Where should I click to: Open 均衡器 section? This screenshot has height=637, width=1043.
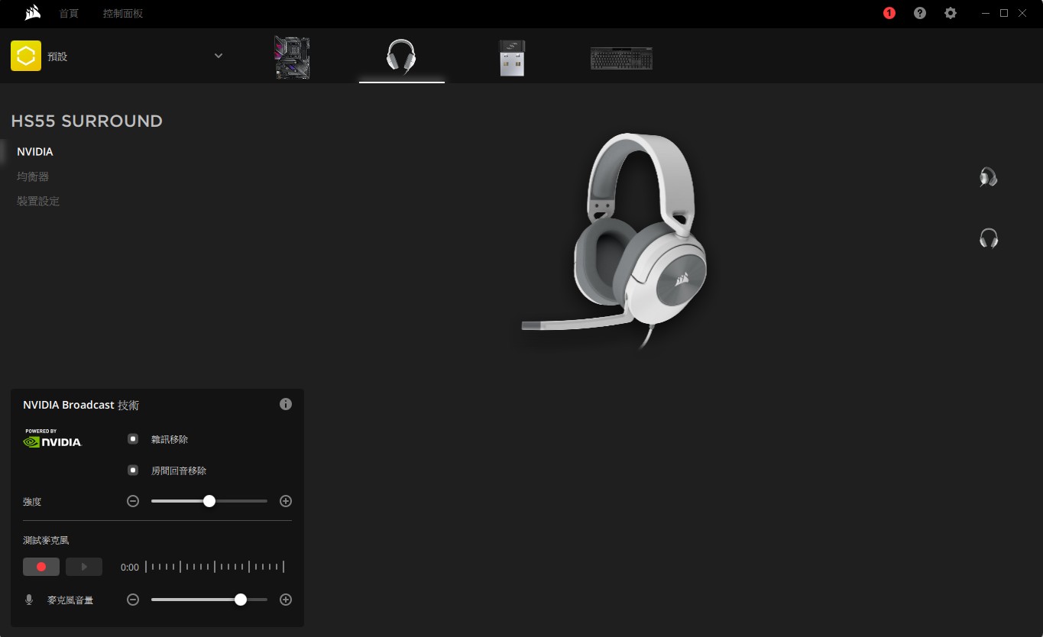33,176
